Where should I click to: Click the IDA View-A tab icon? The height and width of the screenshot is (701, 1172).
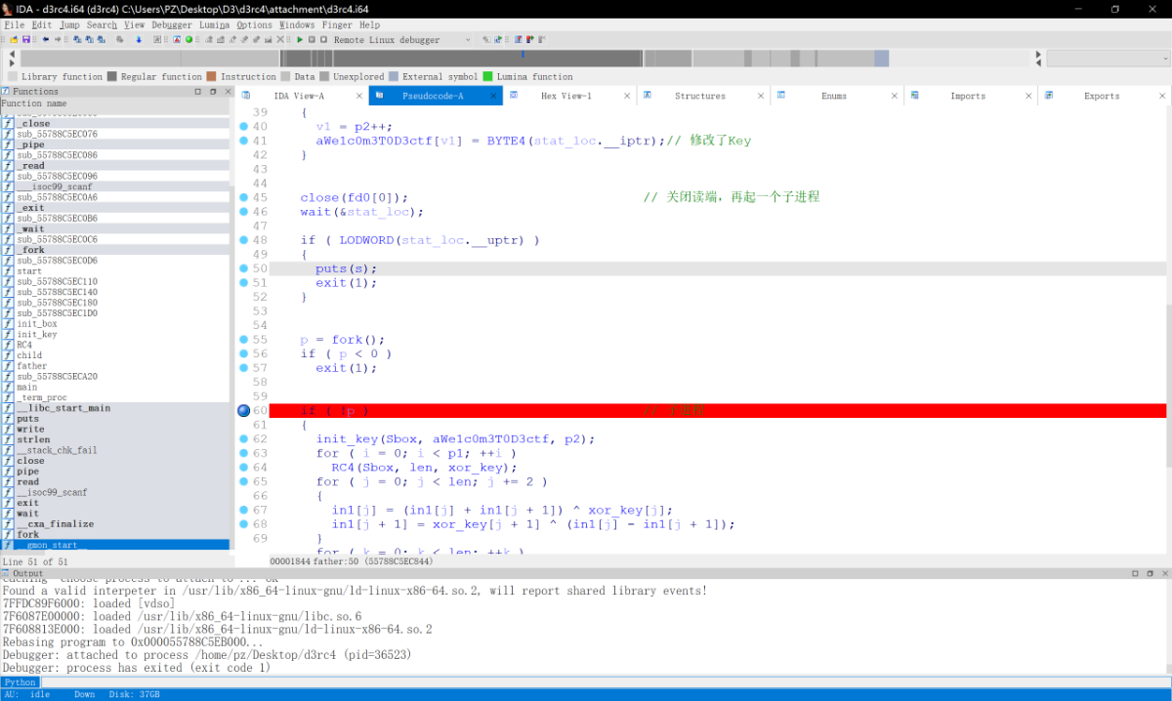248,96
